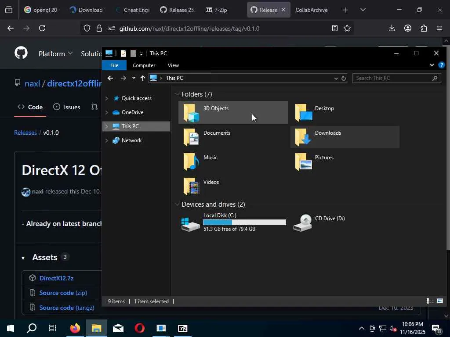450x337 pixels.
Task: Click the Explorer up-one-level arrow
Action: (x=143, y=78)
